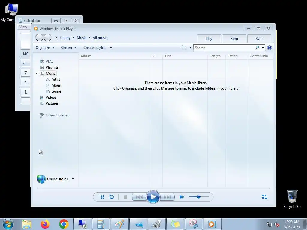This screenshot has width=307, height=230.
Task: Click the backspace arrow in Calculator
Action: tap(25, 63)
